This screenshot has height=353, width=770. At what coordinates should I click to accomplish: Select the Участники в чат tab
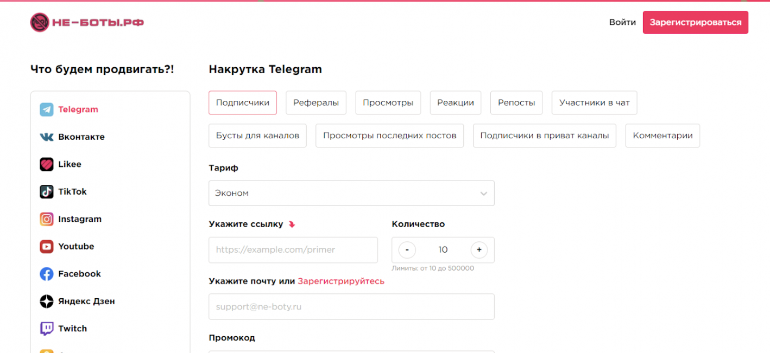click(x=595, y=102)
